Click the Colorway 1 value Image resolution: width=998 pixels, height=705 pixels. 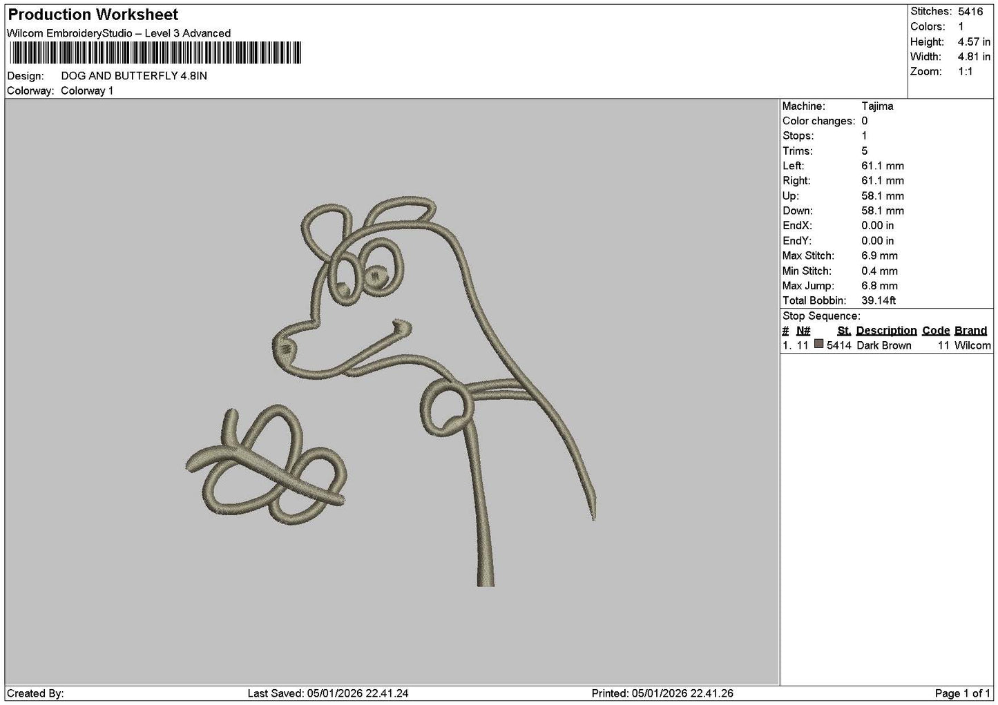point(87,91)
